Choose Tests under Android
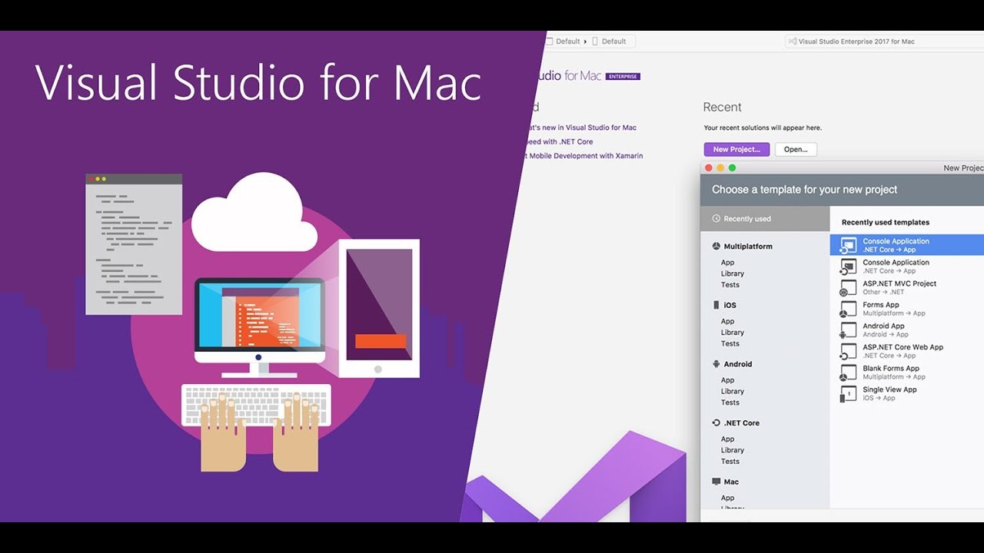This screenshot has width=984, height=553. tap(730, 402)
